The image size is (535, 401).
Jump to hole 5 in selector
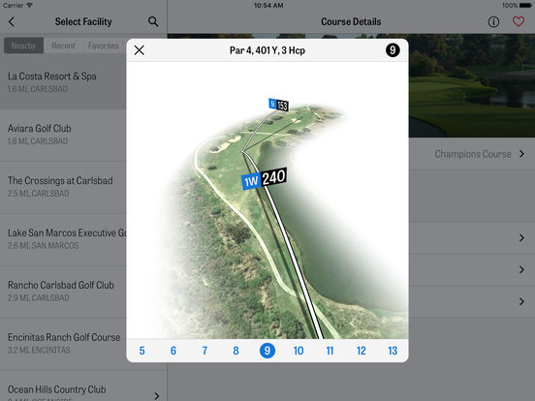coord(142,351)
